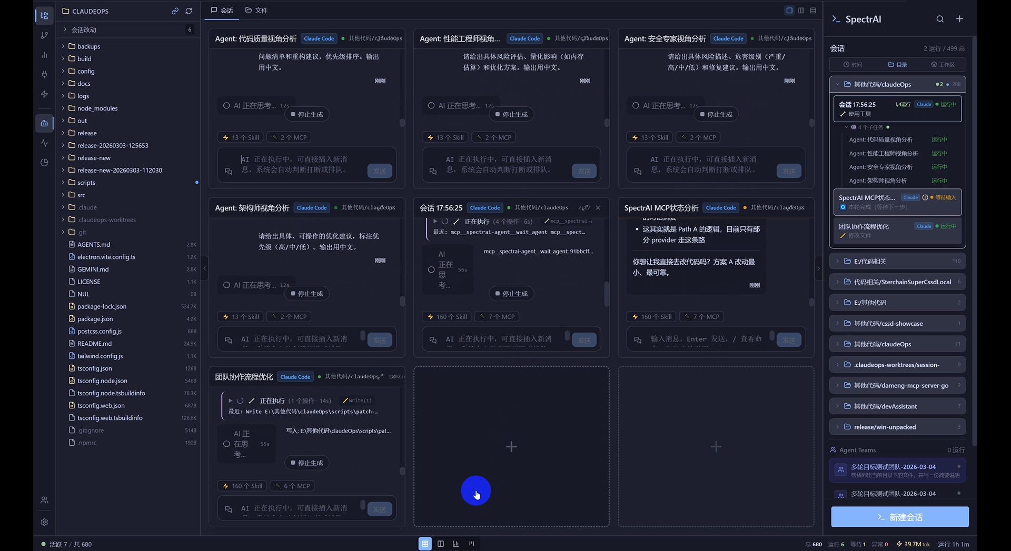Image resolution: width=1011 pixels, height=551 pixels.
Task: Stop generation in 代码质量视角分析 agent card
Action: pyautogui.click(x=306, y=115)
